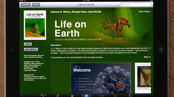Image resolution: width=174 pixels, height=97 pixels.
Task: Select the highlighted blue store tab
Action: 86,96
